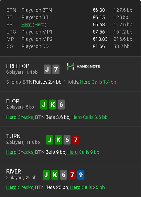Select the Player on BTN row
This screenshot has height=197, width=141.
69,10
